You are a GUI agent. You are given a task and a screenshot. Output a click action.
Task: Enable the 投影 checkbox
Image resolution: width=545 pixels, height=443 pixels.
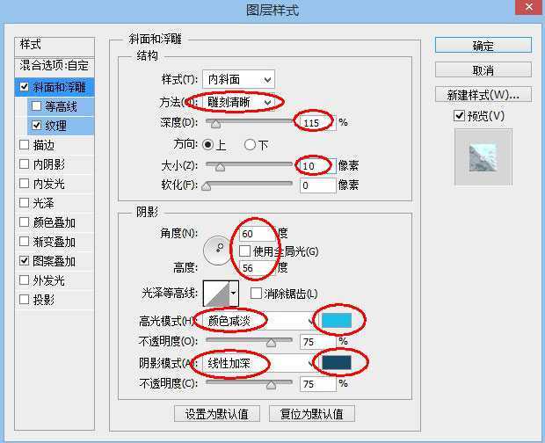[x=24, y=299]
